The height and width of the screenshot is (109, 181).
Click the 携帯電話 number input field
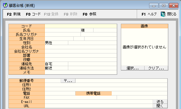(x=139, y=93)
